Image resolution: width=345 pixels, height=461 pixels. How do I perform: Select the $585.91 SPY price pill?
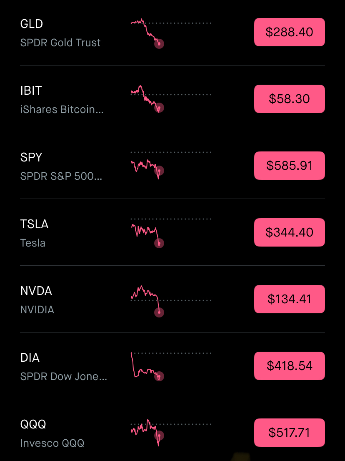coord(289,166)
